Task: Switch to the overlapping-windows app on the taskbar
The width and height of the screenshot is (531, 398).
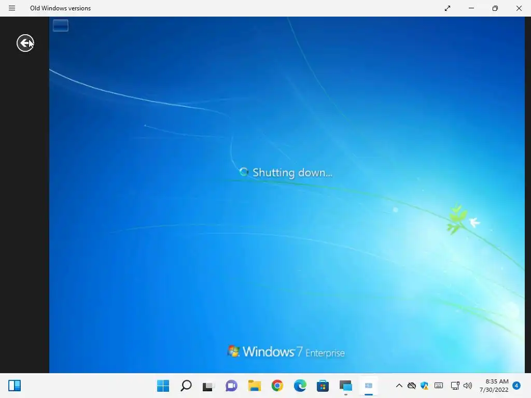Action: (346, 386)
